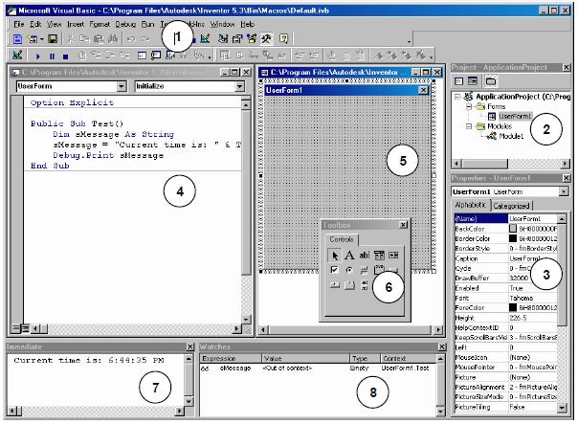Click the BackColor color swatch
578x424 pixels.
pos(513,229)
